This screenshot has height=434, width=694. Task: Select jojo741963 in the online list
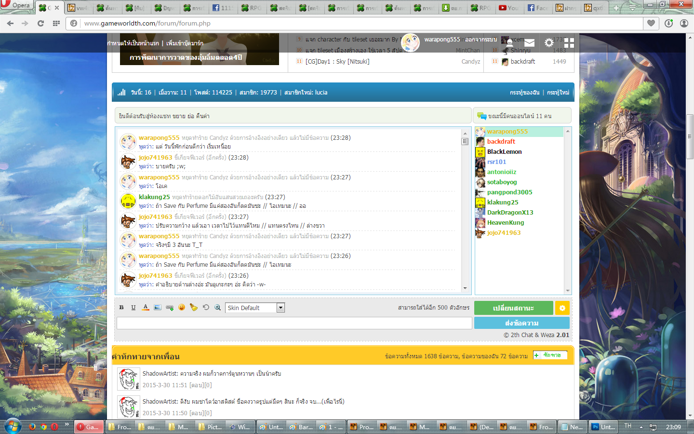point(504,232)
